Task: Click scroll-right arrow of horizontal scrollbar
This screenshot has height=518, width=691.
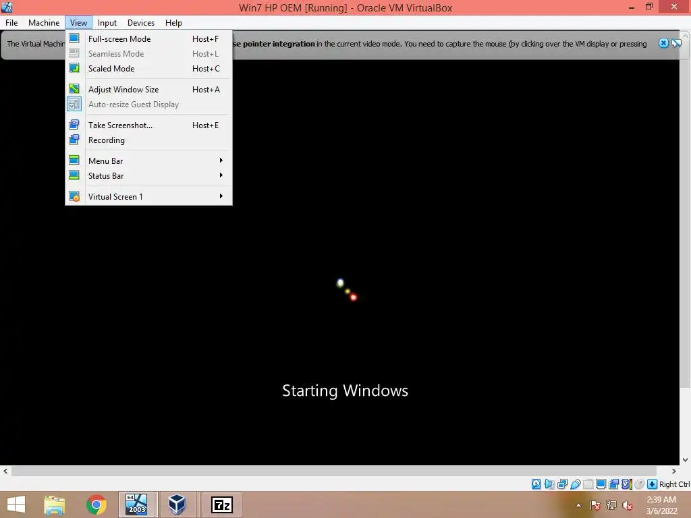Action: pyautogui.click(x=674, y=471)
